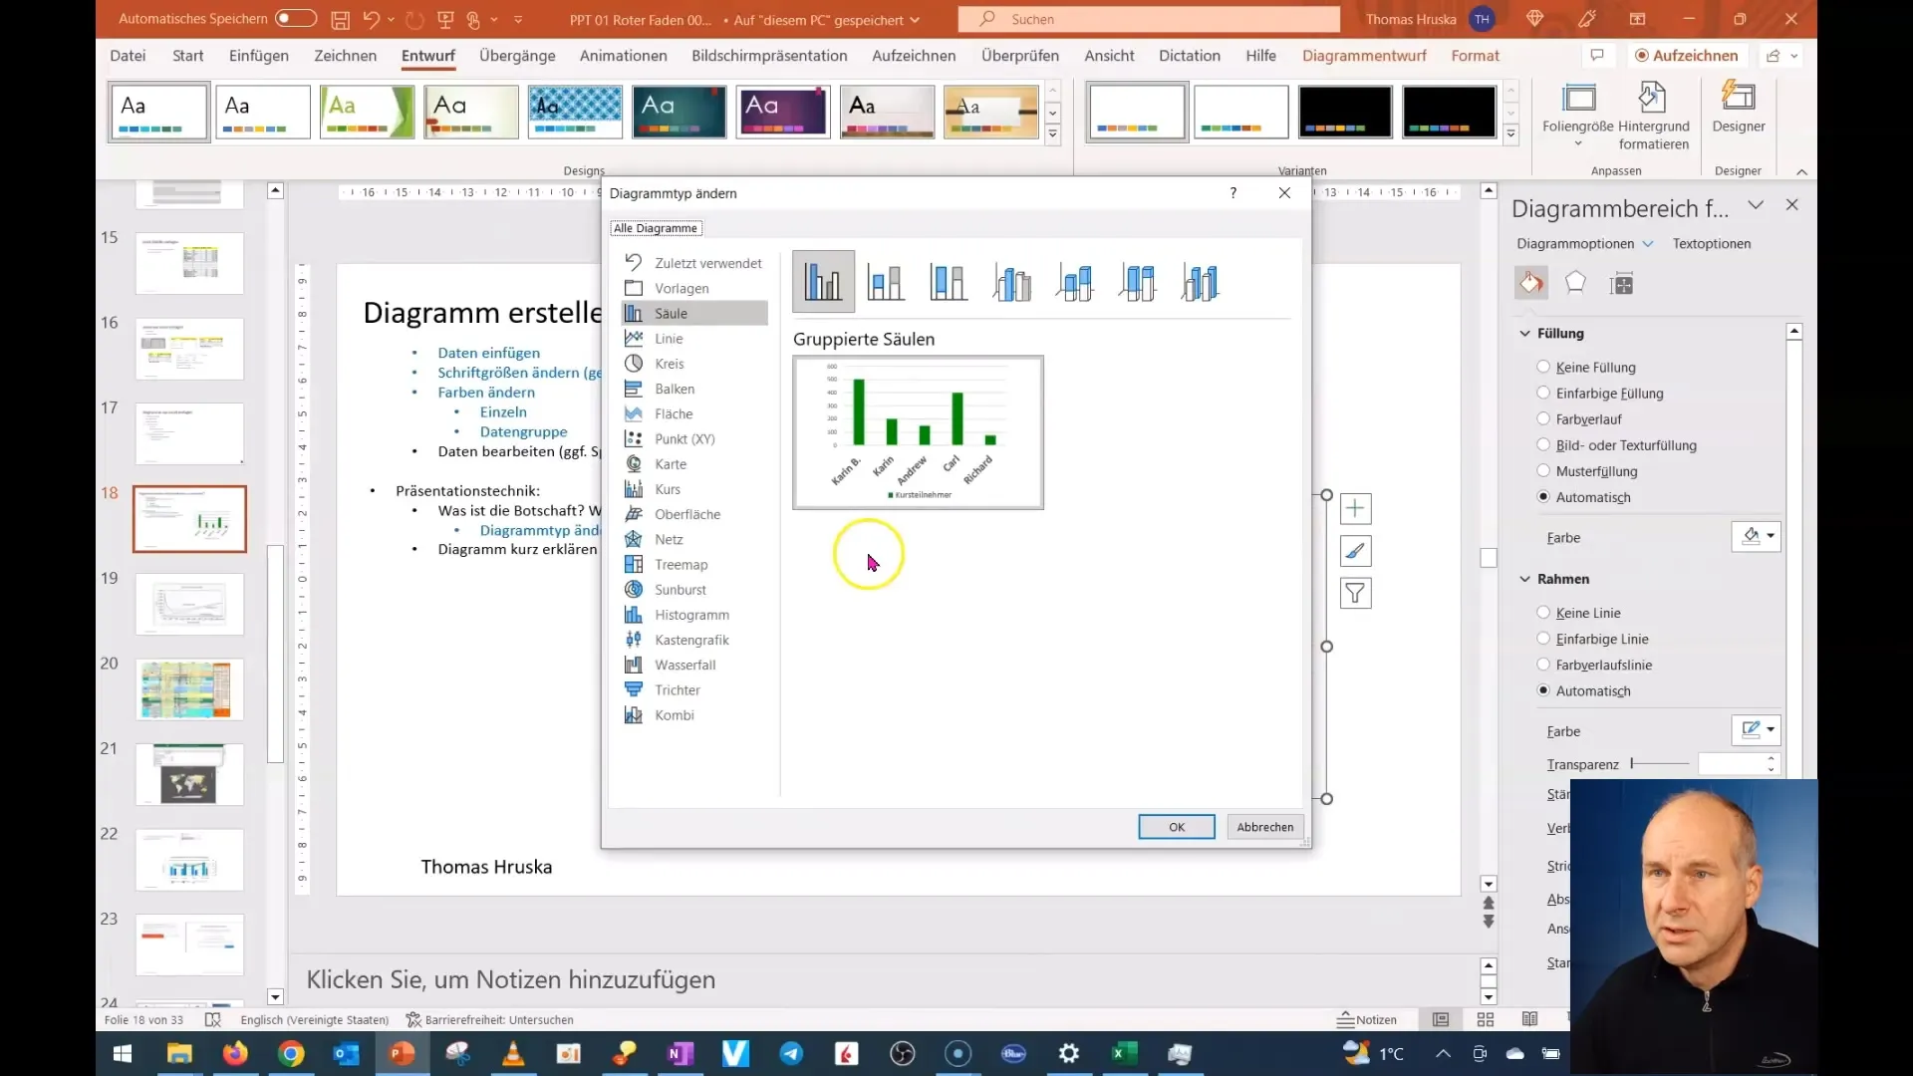Toggle Automatisch border option
This screenshot has width=1913, height=1076.
(x=1543, y=689)
